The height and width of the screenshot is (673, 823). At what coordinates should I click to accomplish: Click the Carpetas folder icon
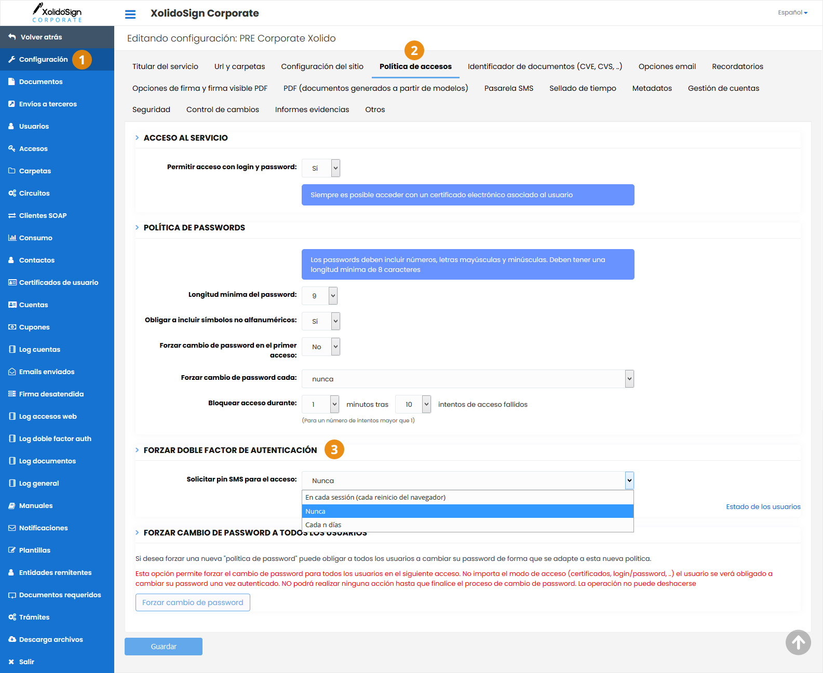12,171
